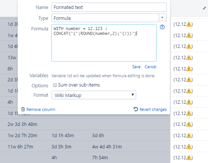Click the cell reading 4w 4d 4h 31m
208x163 pixels.
click(107, 147)
